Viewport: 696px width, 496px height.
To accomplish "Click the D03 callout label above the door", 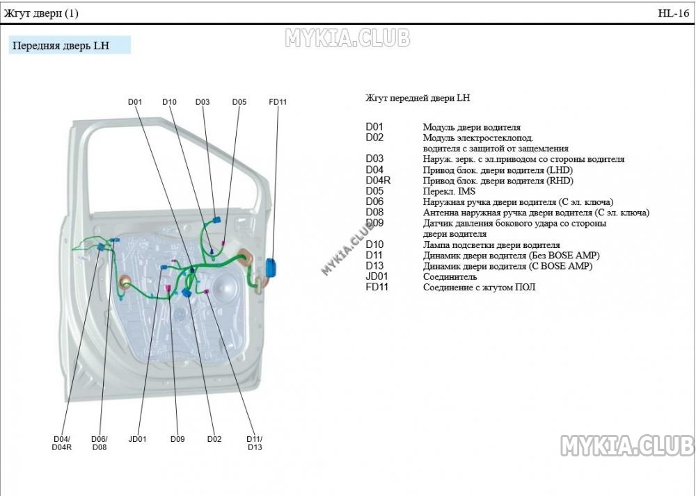I will [203, 102].
